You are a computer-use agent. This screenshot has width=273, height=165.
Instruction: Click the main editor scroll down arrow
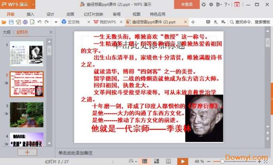268,127
